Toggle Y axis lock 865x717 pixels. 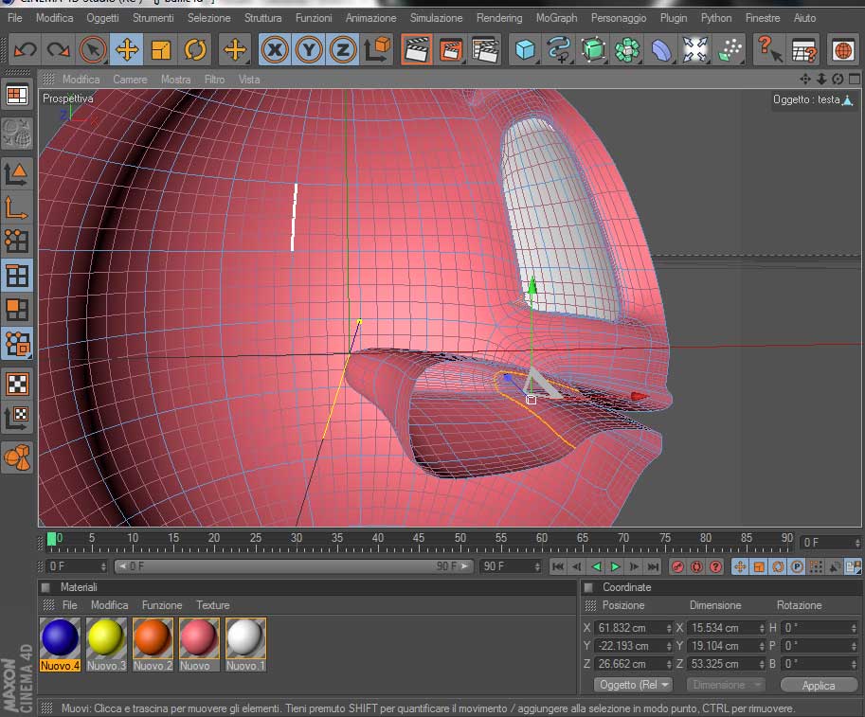(308, 50)
